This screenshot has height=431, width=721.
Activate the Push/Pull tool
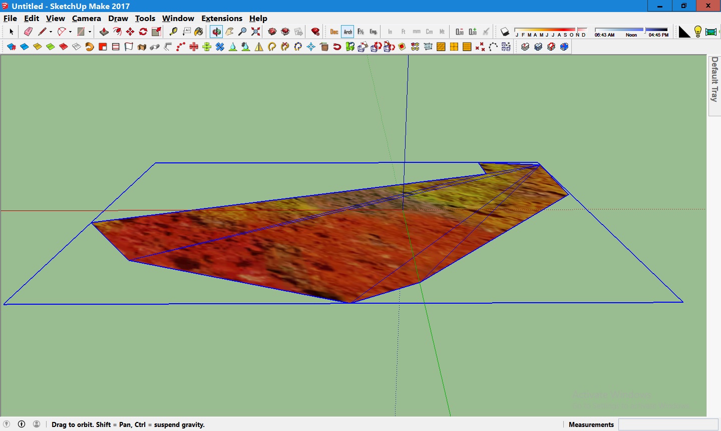click(x=104, y=32)
